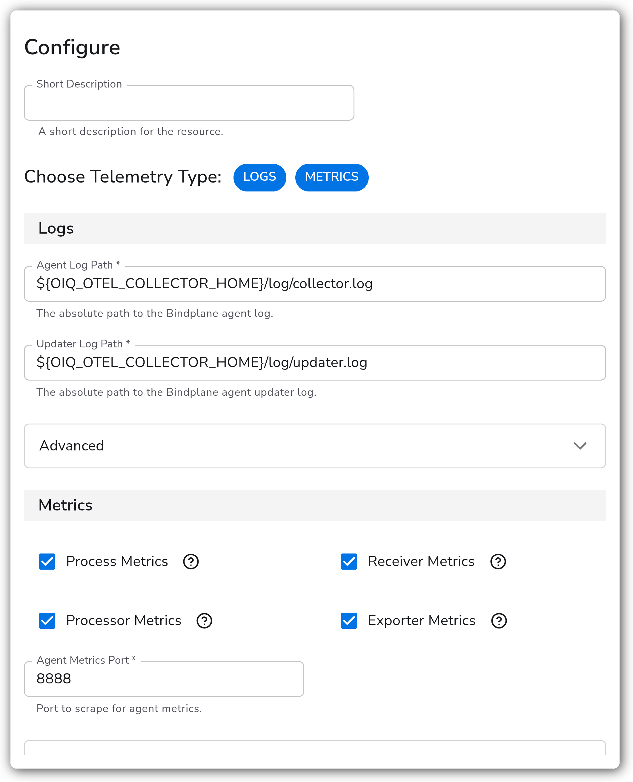
Task: Click the Updater Log Path field
Action: [x=315, y=363]
